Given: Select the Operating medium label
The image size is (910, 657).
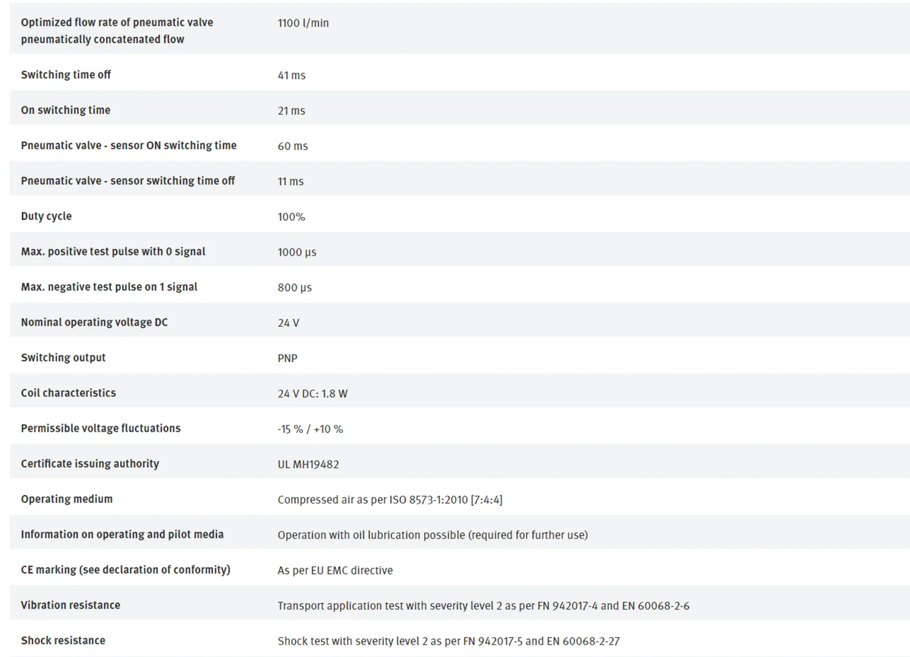Looking at the screenshot, I should (67, 499).
